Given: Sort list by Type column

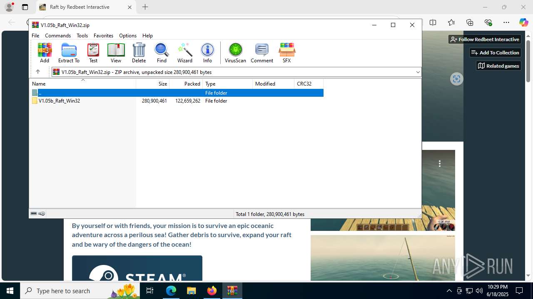Looking at the screenshot, I should 228,84.
